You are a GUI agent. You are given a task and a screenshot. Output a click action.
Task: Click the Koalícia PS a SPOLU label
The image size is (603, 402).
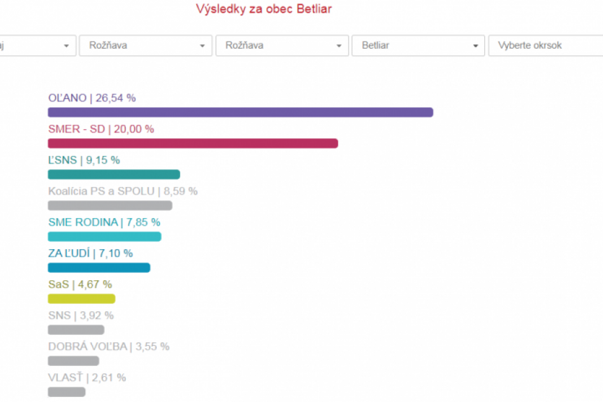click(123, 191)
